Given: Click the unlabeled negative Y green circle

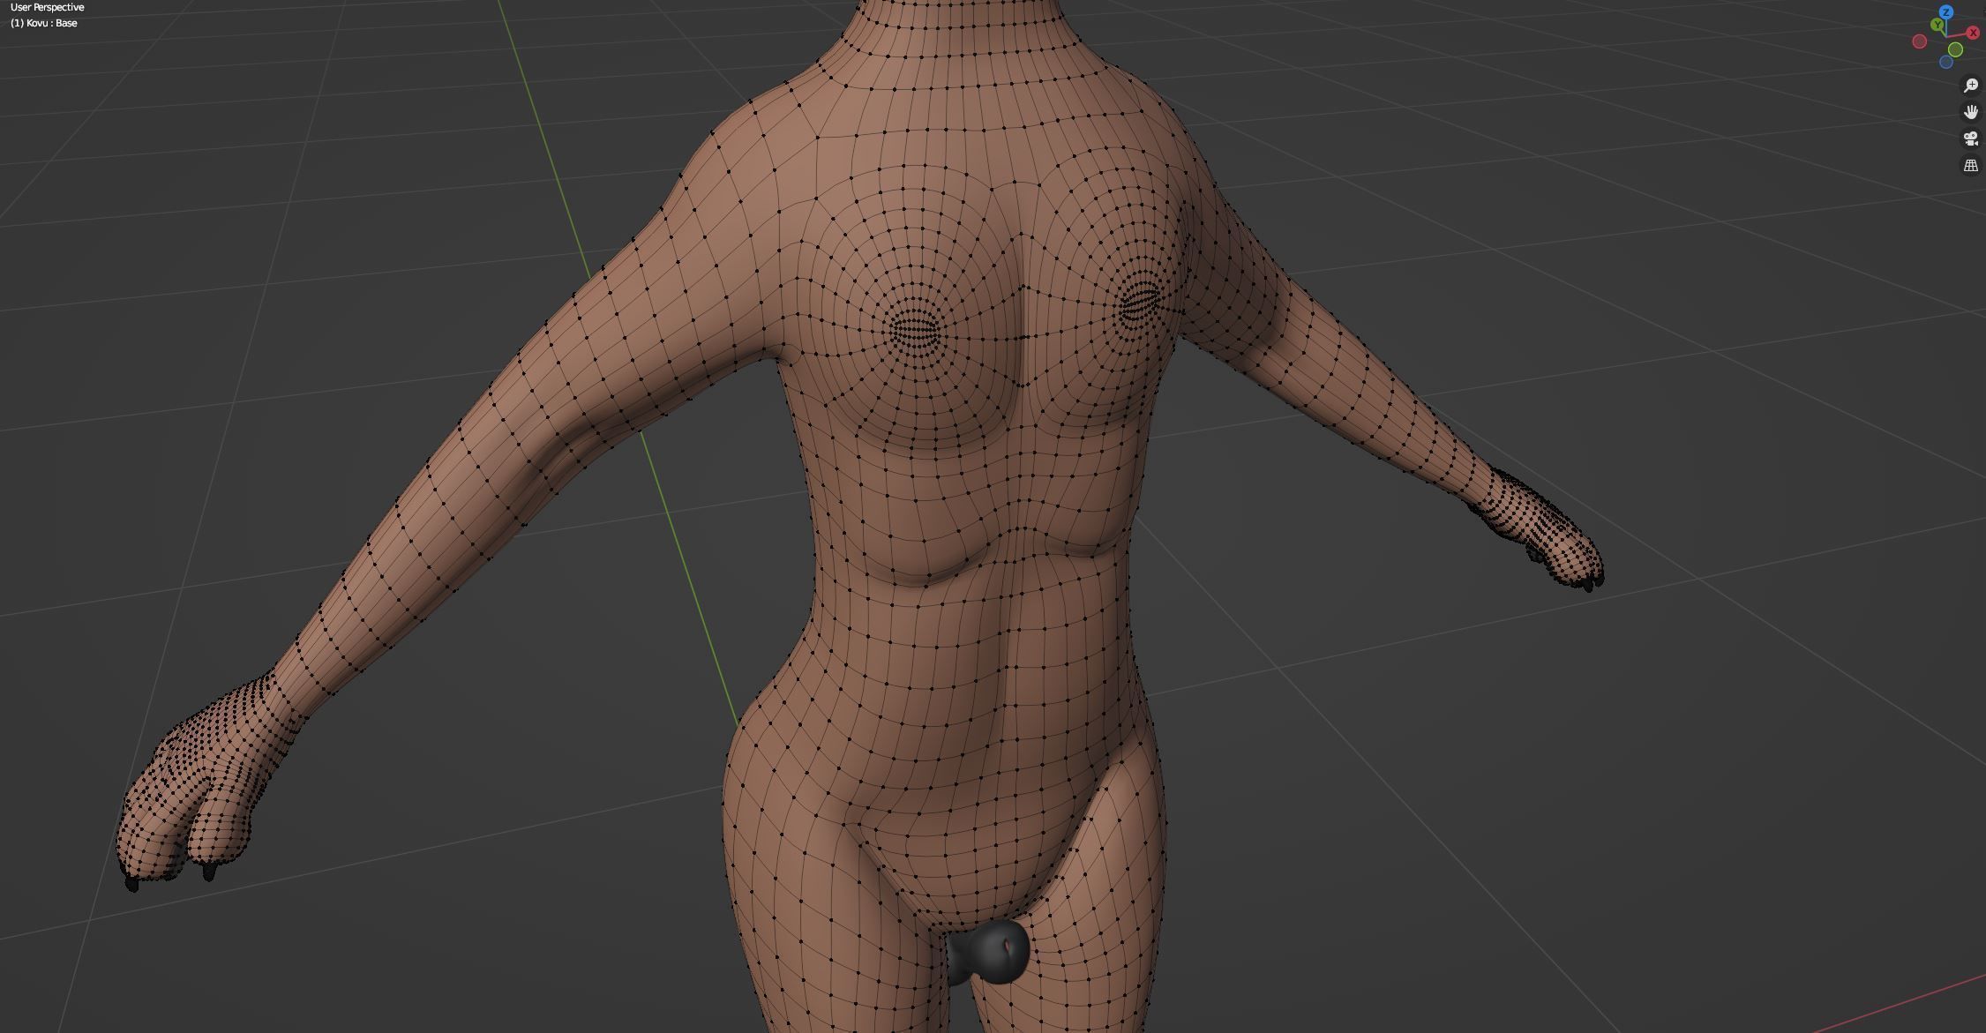Looking at the screenshot, I should (x=1955, y=49).
